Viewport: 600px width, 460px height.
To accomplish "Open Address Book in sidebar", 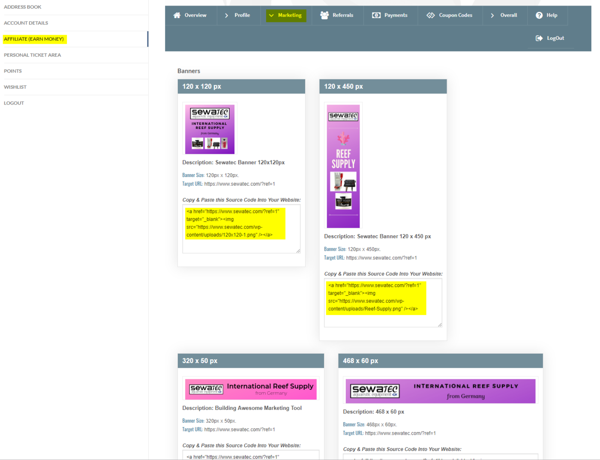I will pyautogui.click(x=23, y=7).
